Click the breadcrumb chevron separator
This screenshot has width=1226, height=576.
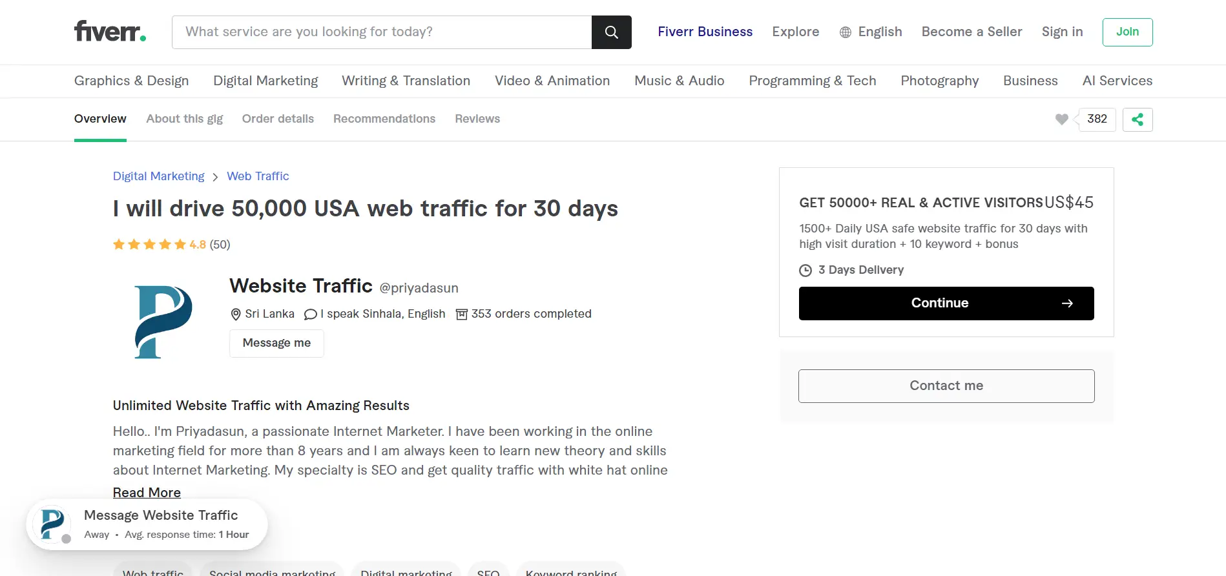point(215,177)
